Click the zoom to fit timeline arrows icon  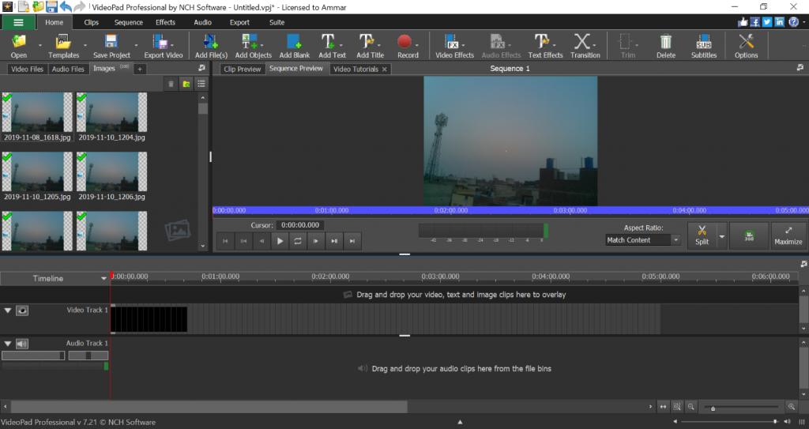[663, 407]
